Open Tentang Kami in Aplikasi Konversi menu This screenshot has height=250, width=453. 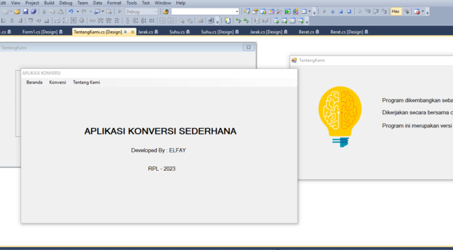tap(87, 82)
